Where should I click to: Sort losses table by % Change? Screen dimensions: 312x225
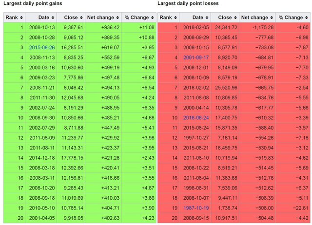(292, 18)
